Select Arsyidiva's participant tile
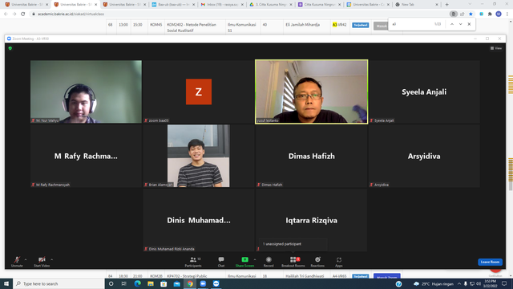This screenshot has width=513, height=289. click(x=424, y=156)
